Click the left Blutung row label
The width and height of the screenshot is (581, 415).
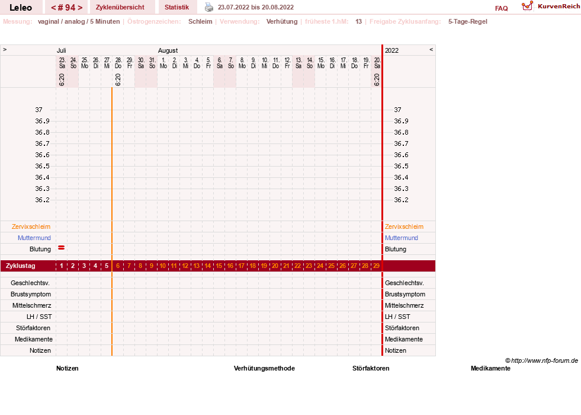[40, 249]
